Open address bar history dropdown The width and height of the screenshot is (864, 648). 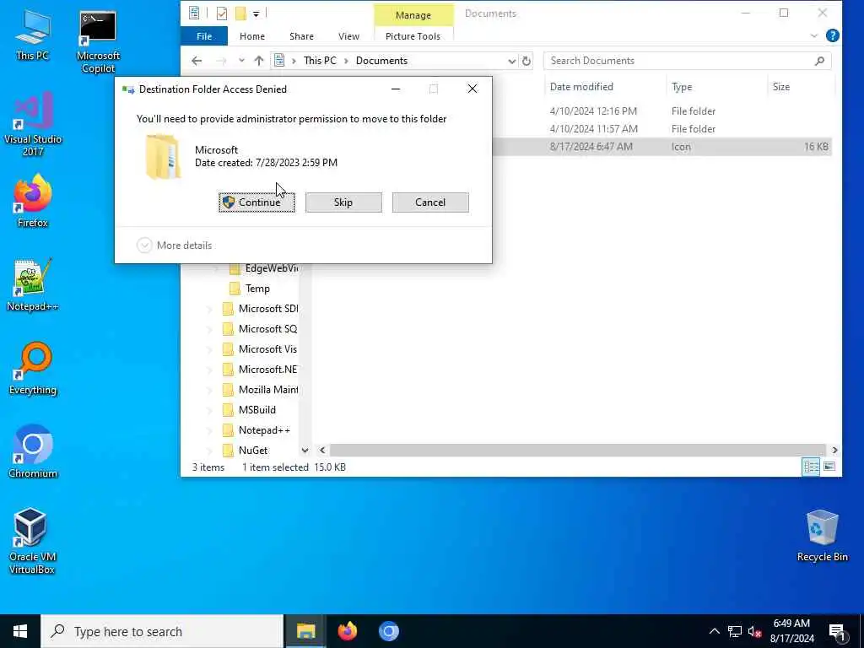tap(512, 61)
